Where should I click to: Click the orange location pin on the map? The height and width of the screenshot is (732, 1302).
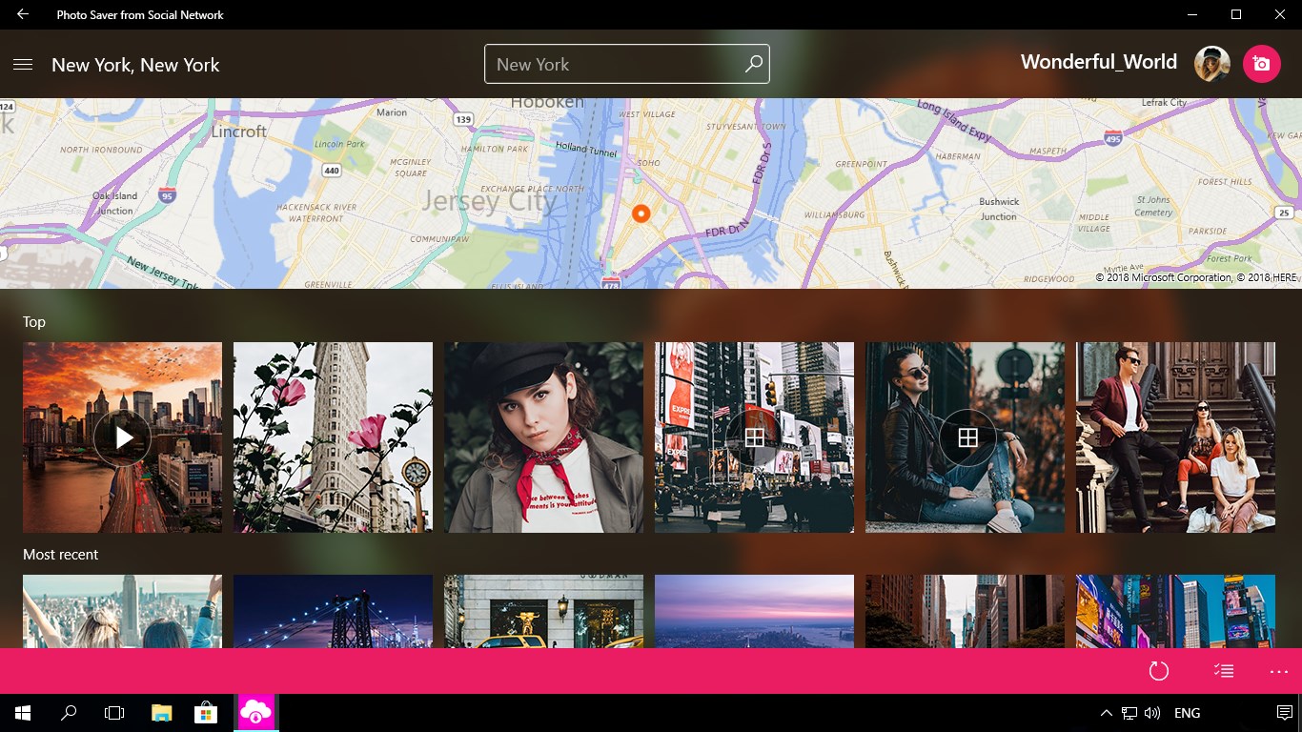(641, 213)
